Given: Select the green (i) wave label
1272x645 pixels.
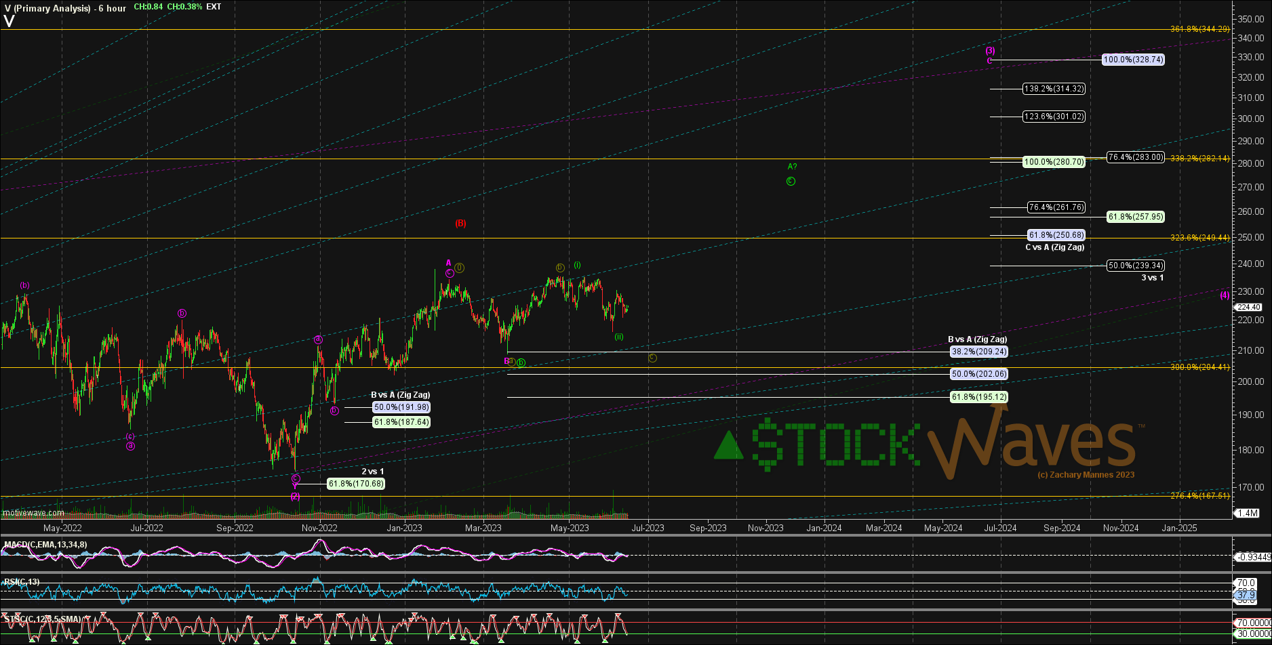Looking at the screenshot, I should point(577,265).
